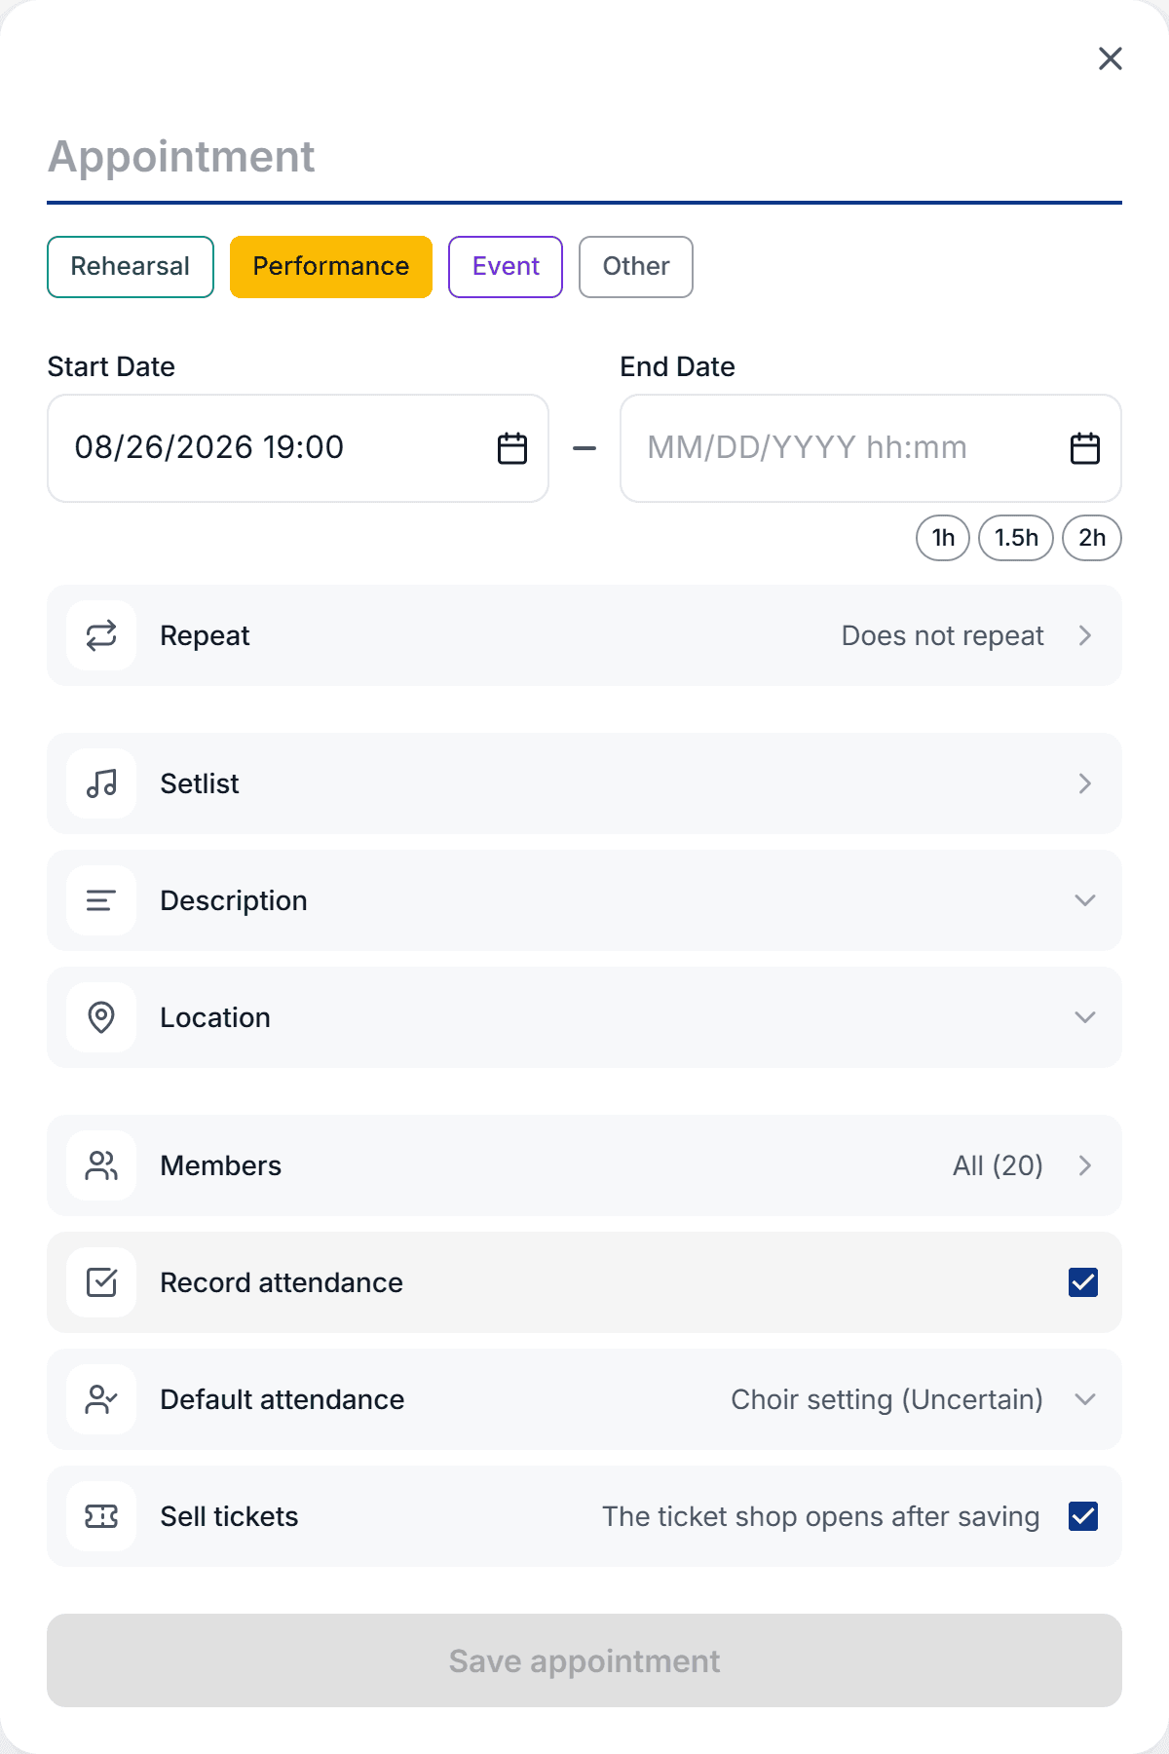1169x1754 pixels.
Task: Uncheck the Record attendance checkbox
Action: pyautogui.click(x=1083, y=1282)
